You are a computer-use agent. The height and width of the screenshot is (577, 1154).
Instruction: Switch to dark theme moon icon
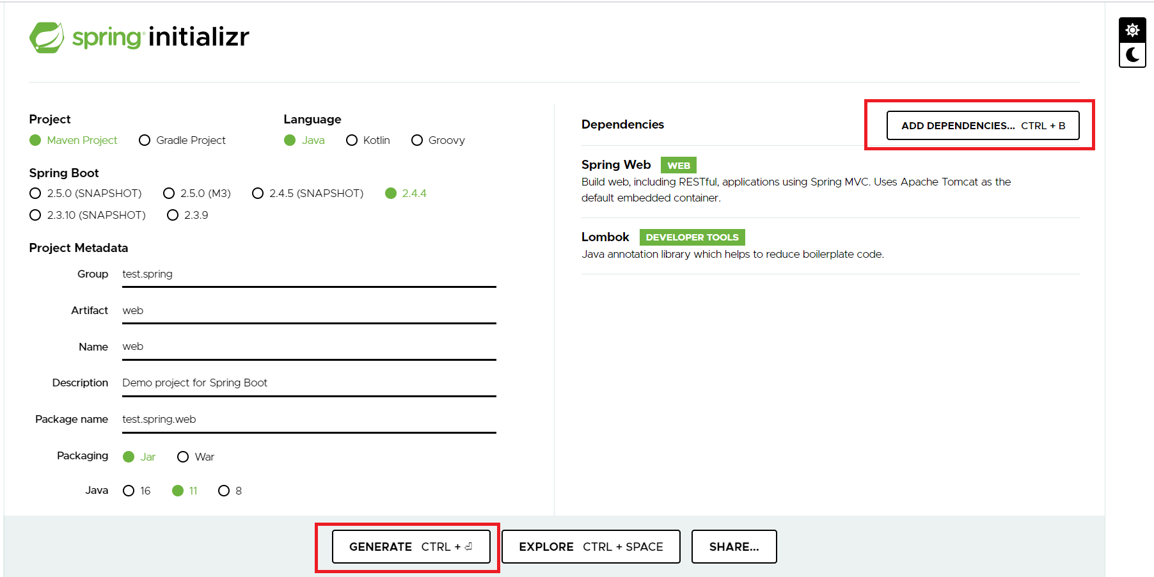[1132, 54]
